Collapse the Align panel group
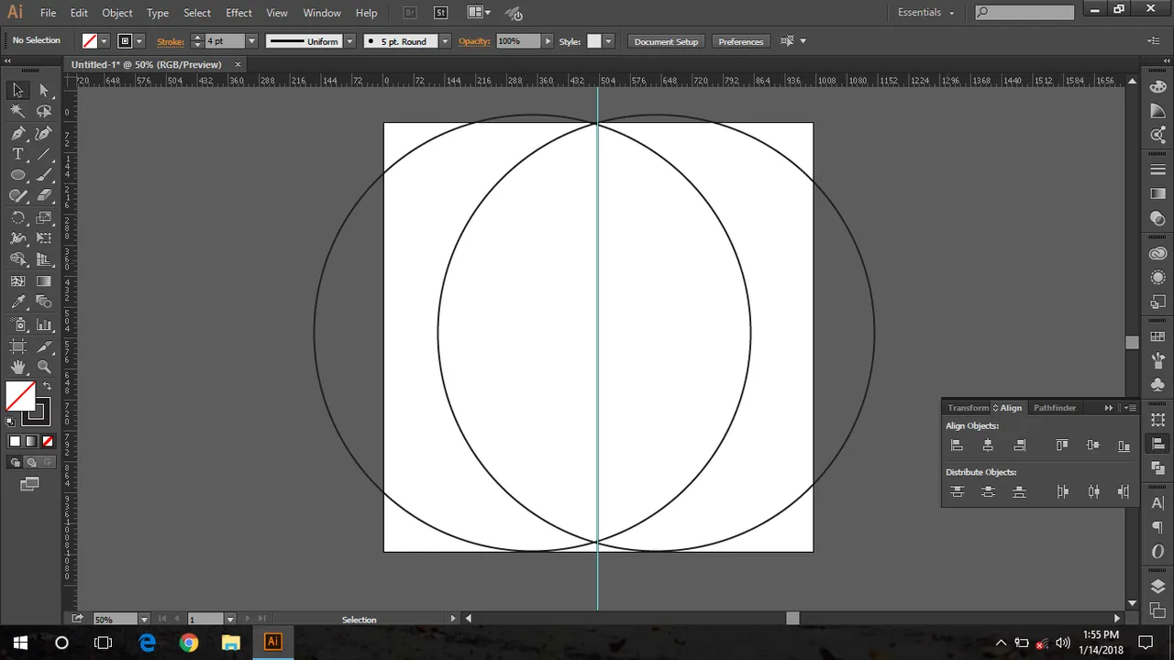Image resolution: width=1174 pixels, height=660 pixels. pyautogui.click(x=1109, y=408)
